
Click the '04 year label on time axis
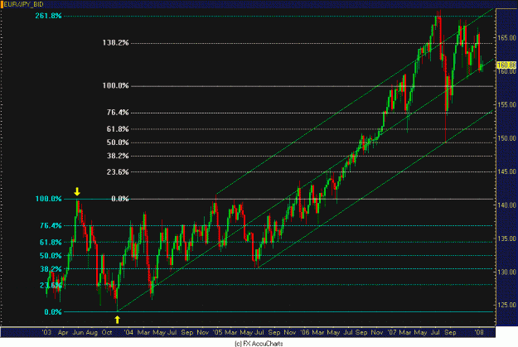point(128,332)
